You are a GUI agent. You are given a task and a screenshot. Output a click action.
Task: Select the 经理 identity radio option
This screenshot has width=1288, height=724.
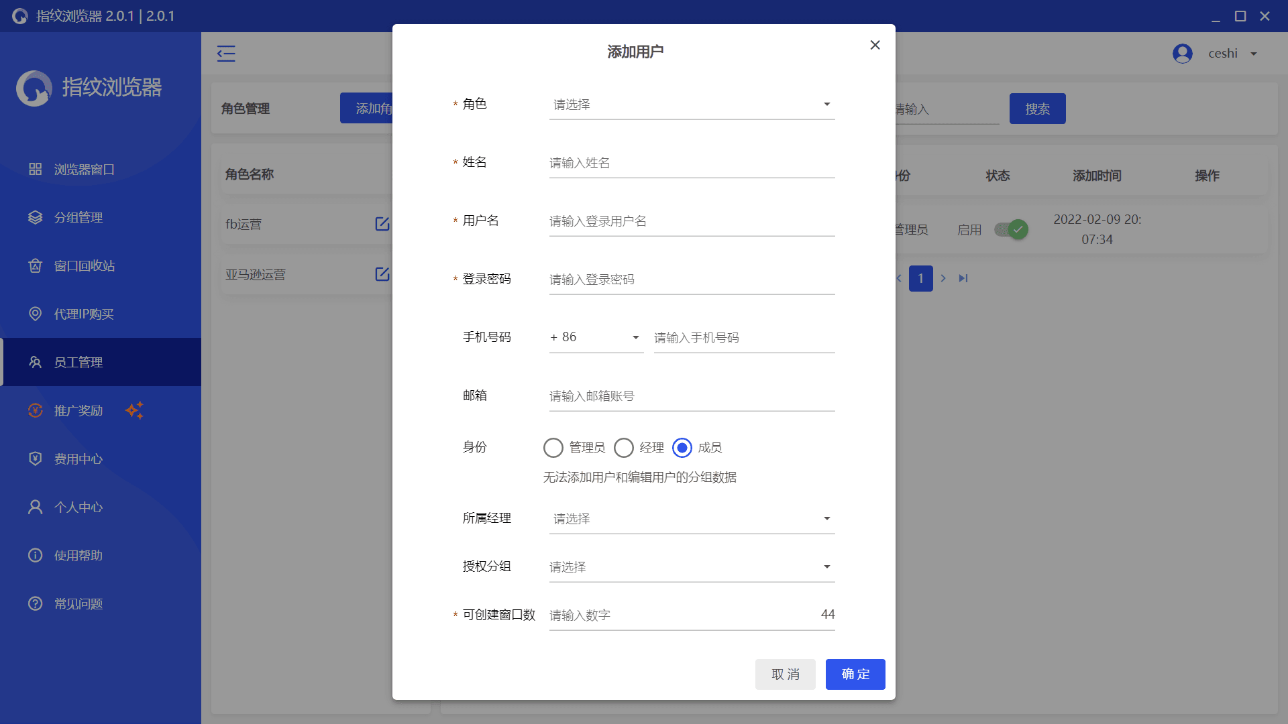(624, 448)
